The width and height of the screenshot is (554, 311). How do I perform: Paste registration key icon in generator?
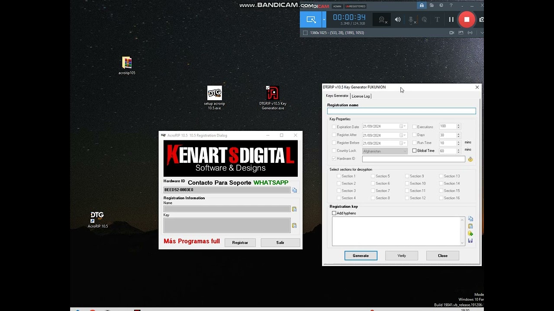point(470,226)
